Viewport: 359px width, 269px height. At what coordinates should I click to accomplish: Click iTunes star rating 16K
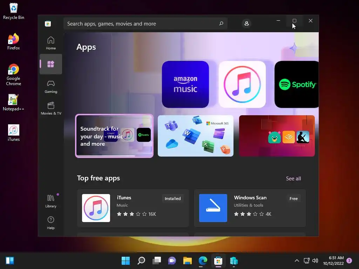(x=136, y=214)
